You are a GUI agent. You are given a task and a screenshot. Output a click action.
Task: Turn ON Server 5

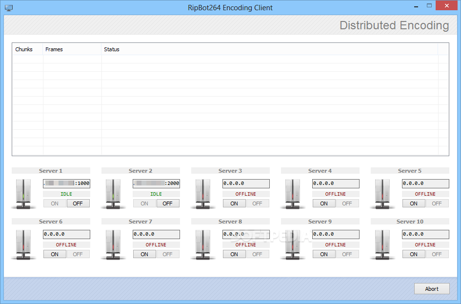pos(414,203)
